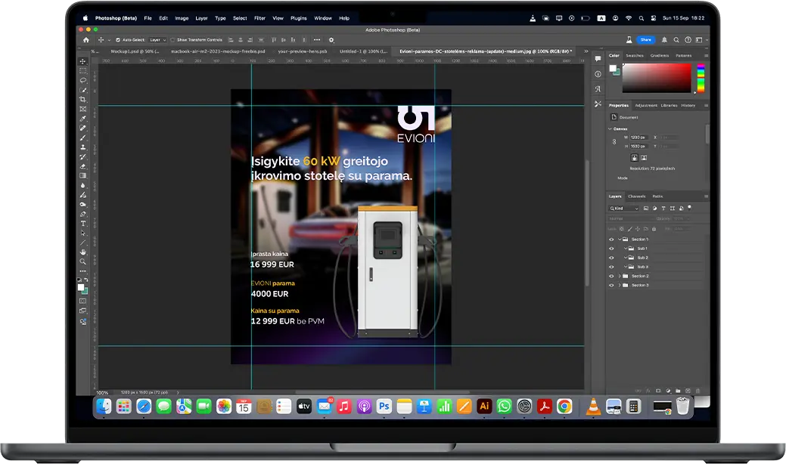Select the Move tool in the toolbox
Image resolution: width=786 pixels, height=464 pixels.
83,61
